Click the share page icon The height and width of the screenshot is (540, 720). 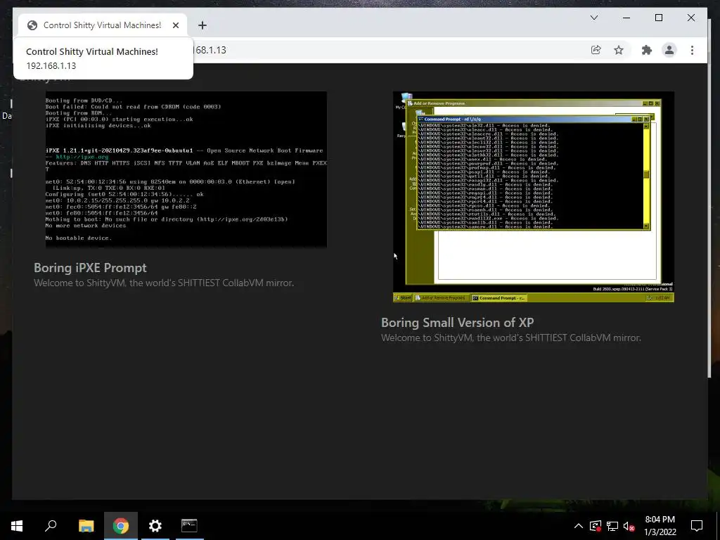click(596, 50)
